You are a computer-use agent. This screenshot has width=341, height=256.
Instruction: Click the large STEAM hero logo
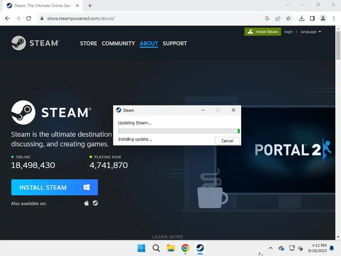(51, 112)
